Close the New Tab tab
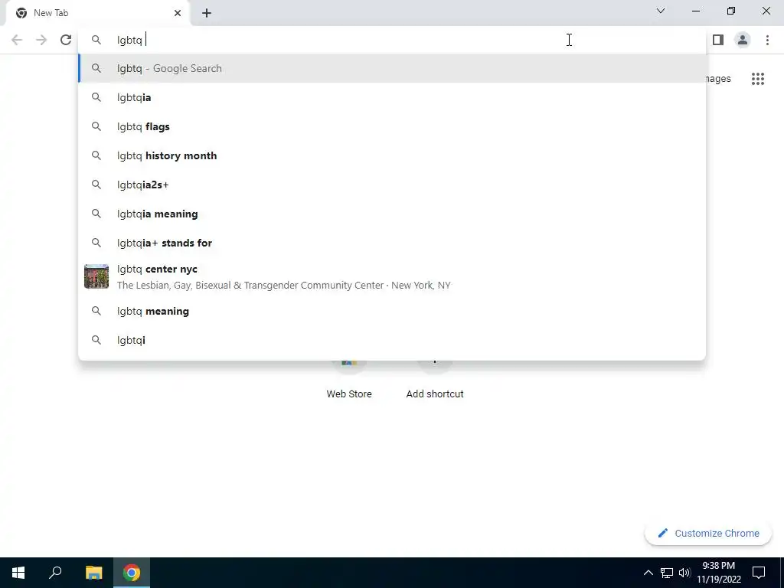Image resolution: width=784 pixels, height=588 pixels. click(178, 13)
